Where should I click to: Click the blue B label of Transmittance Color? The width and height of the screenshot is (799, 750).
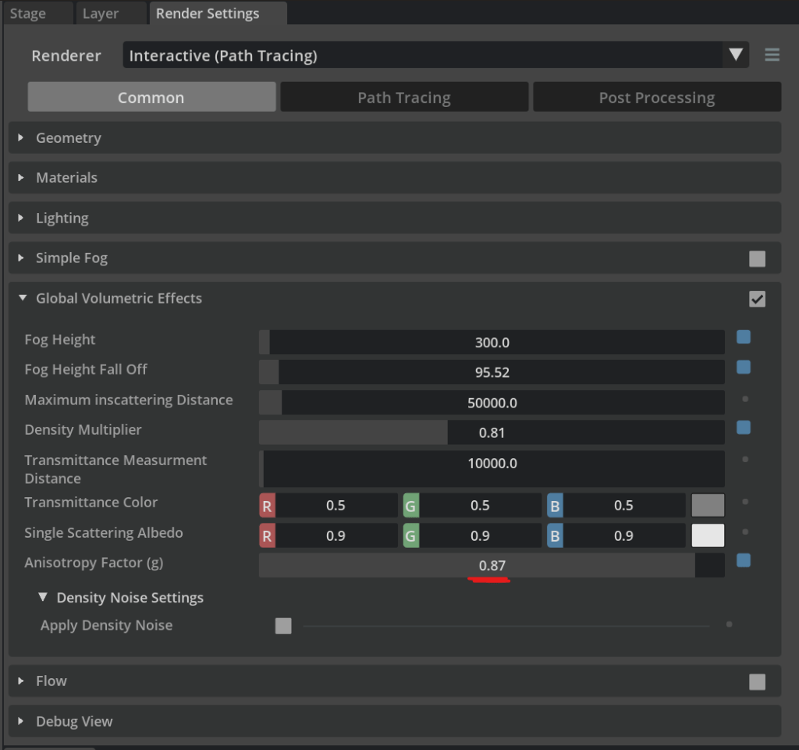(555, 506)
